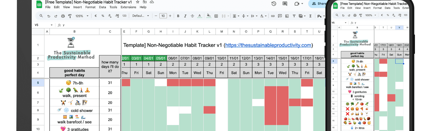Select row 5 header in main sheet
Screen dimensions: 433x131
click(x=38, y=83)
